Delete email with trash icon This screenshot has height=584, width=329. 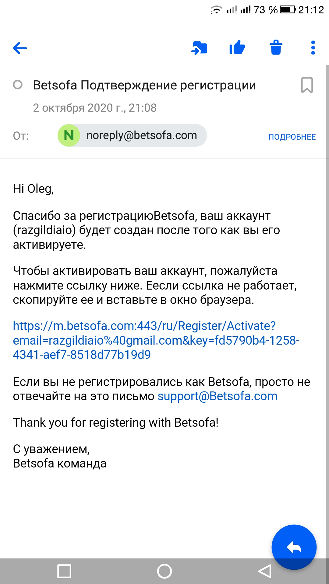(276, 47)
